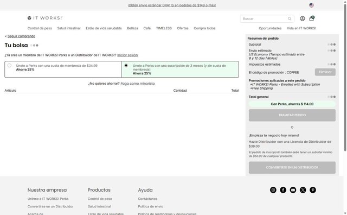Open footer Salud intestinal link

(99, 206)
